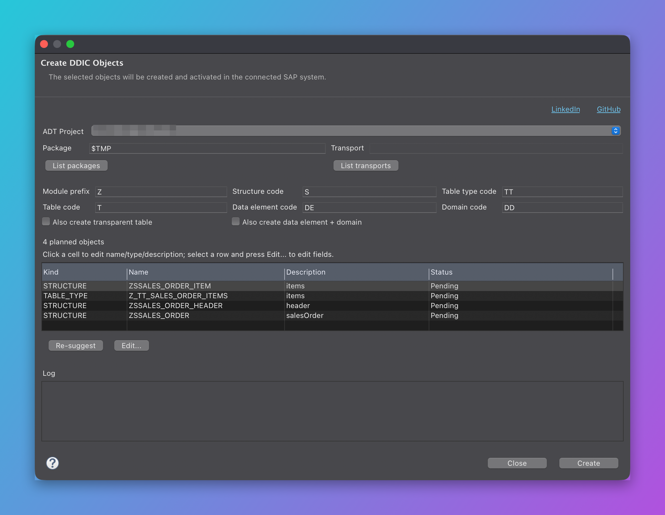Click the Pending status of ZSSALES_ORDER row
This screenshot has width=665, height=515.
click(x=521, y=316)
